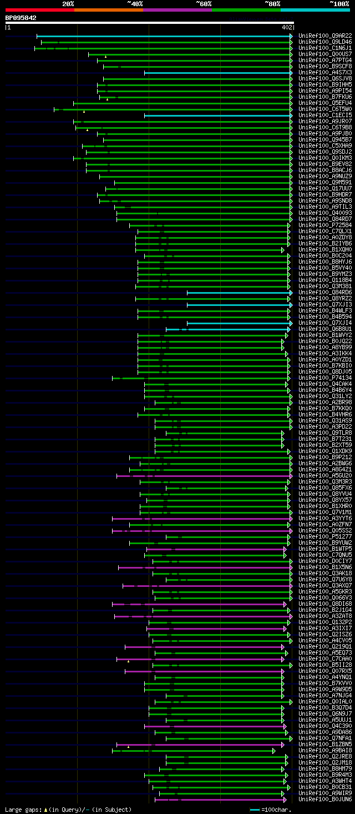The image size is (355, 814).
Task: Select the UniRef100_Q9M591 label
Action: pyautogui.click(x=325, y=182)
